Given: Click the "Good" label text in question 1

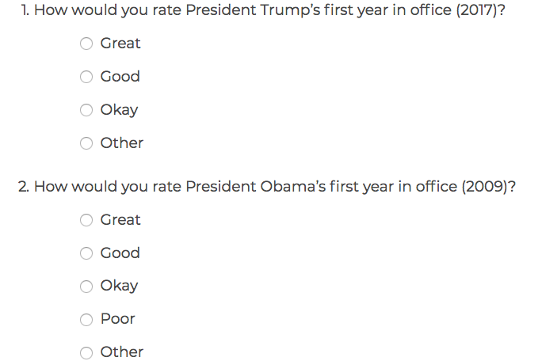Looking at the screenshot, I should pos(120,77).
